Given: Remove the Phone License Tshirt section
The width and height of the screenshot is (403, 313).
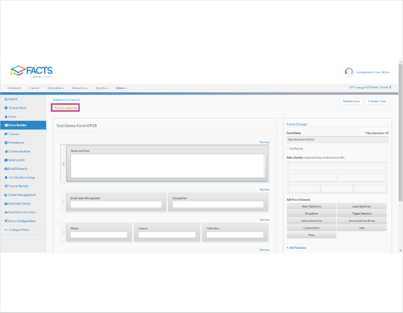Looking at the screenshot, I should pos(264,220).
